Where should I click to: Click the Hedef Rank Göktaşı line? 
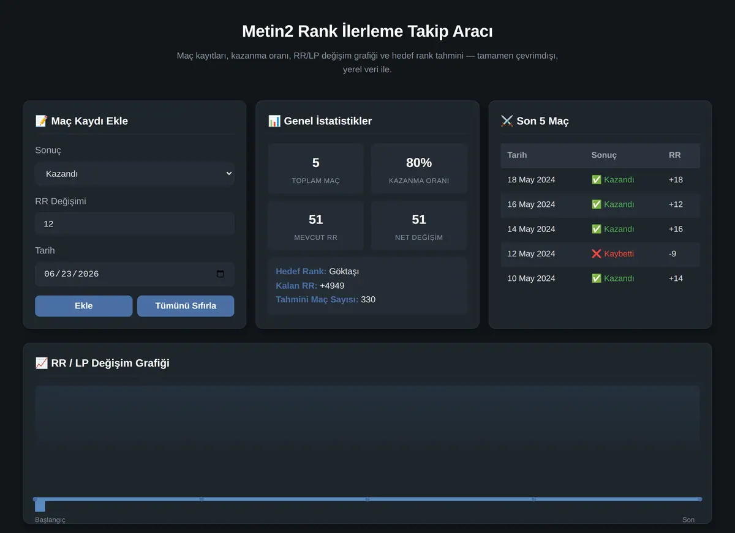click(x=317, y=272)
